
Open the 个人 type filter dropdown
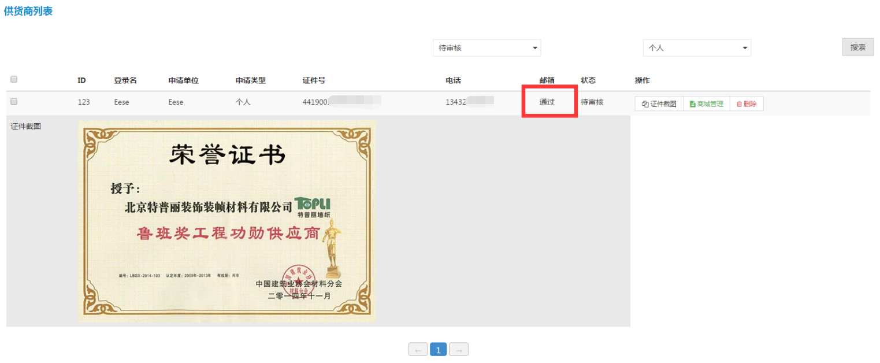coord(697,48)
